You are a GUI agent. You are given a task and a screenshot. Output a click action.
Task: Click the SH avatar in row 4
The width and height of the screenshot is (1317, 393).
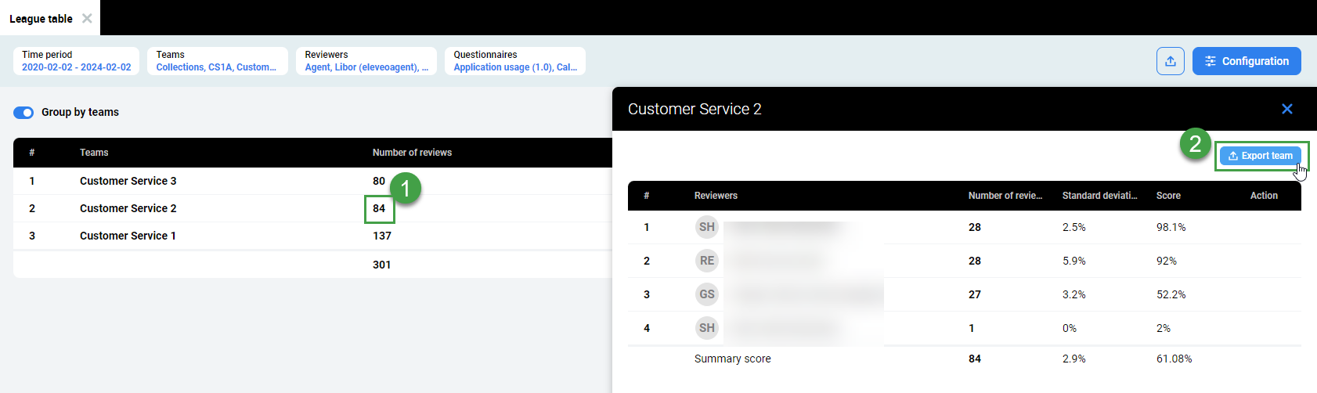click(x=706, y=328)
